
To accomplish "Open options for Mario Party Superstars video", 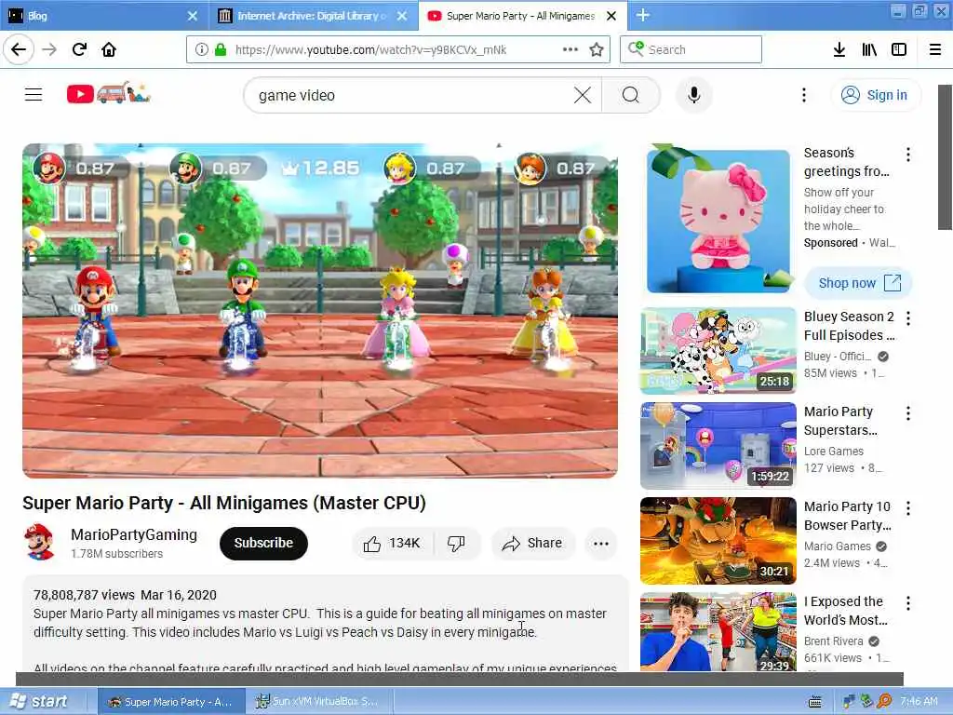I will (908, 413).
